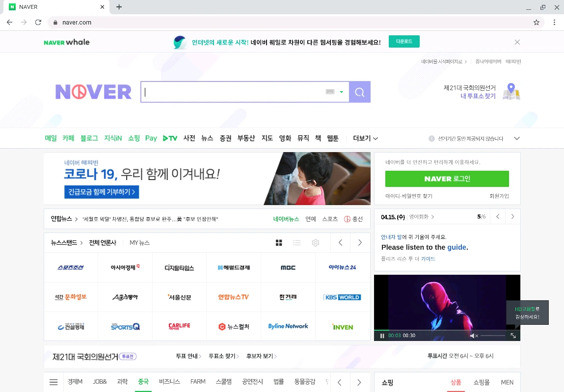Show next English phrase card
The height and width of the screenshot is (392, 564).
tap(512, 216)
